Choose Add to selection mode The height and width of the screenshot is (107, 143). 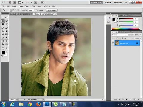[13, 10]
